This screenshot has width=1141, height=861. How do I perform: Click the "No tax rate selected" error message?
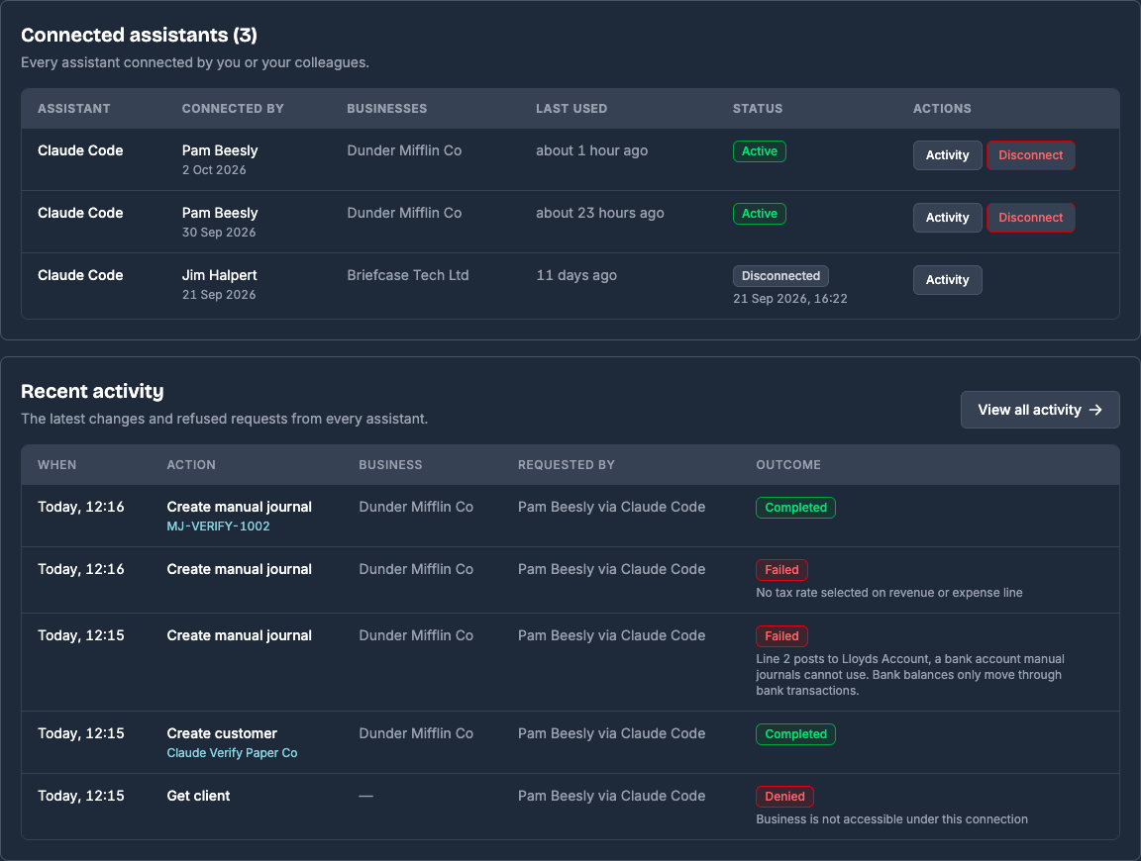pyautogui.click(x=889, y=593)
